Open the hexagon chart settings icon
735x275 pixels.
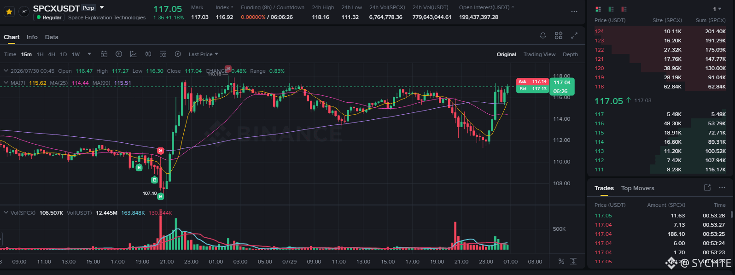coord(178,54)
